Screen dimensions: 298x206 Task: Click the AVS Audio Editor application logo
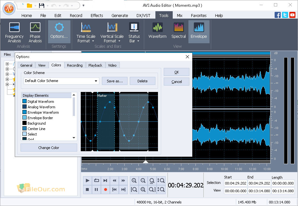(9, 8)
